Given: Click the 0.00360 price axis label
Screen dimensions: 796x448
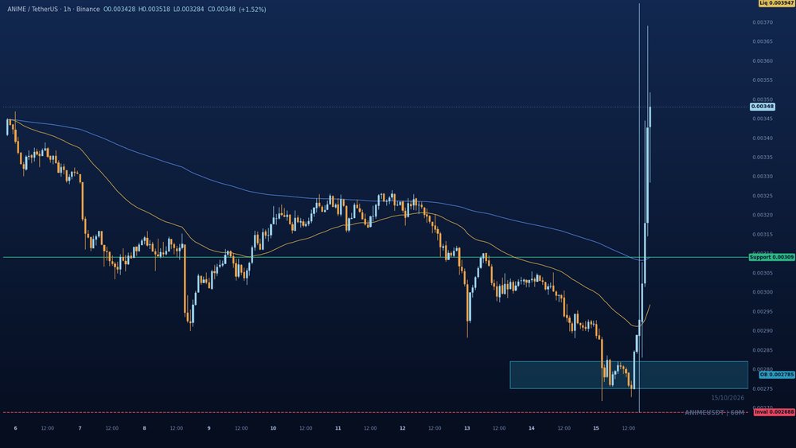Looking at the screenshot, I should 762,61.
